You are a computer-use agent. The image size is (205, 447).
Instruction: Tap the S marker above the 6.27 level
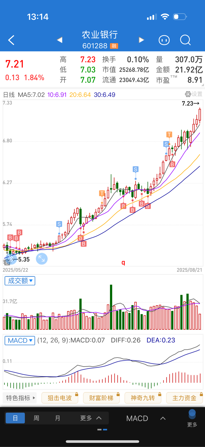pyautogui.click(x=136, y=169)
